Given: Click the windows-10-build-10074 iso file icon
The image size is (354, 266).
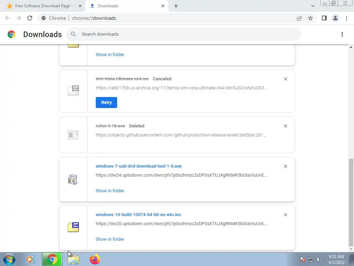Looking at the screenshot, I should (x=73, y=227).
